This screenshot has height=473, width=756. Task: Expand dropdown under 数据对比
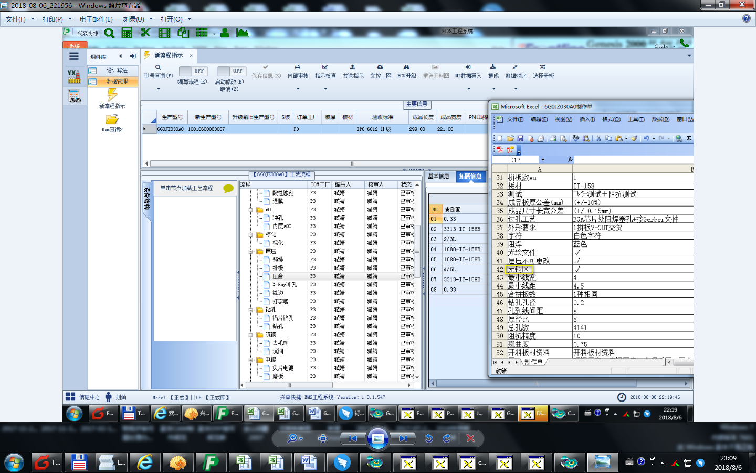click(x=516, y=89)
